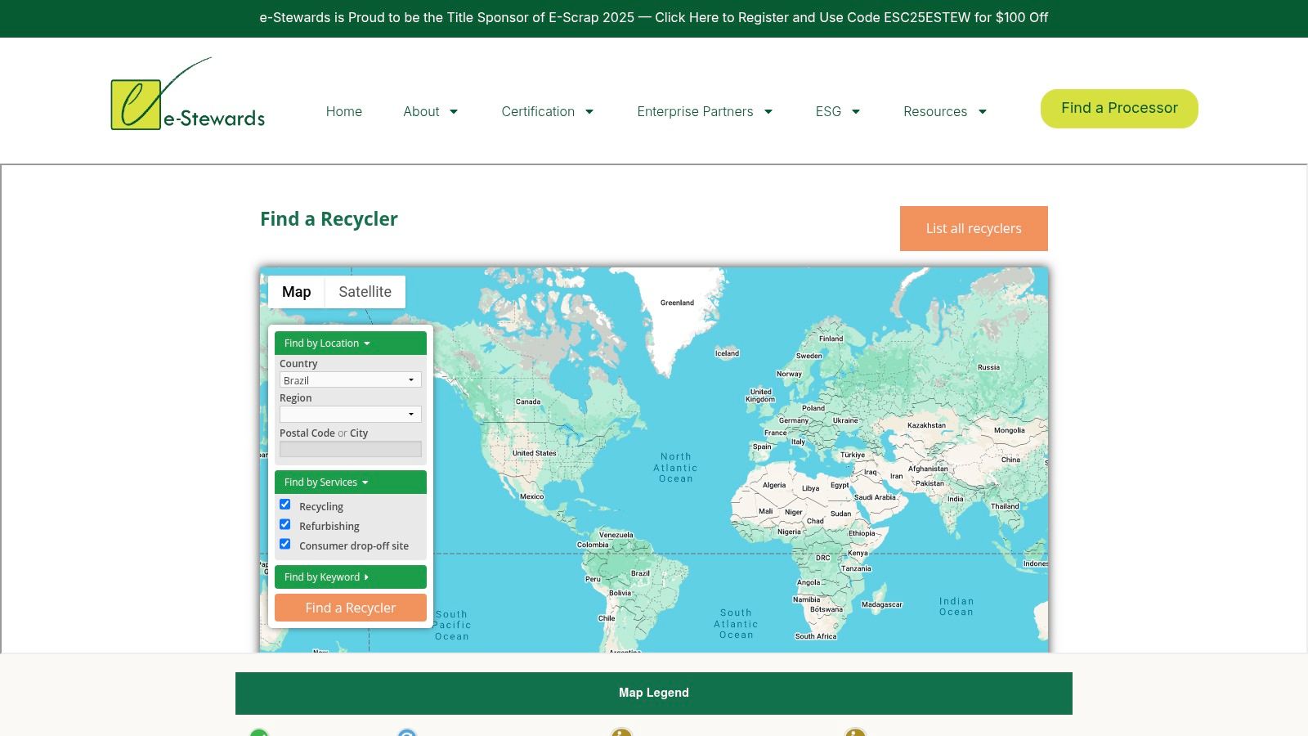
Task: Click the rightmost gold info icon in Map Legend
Action: [x=855, y=734]
